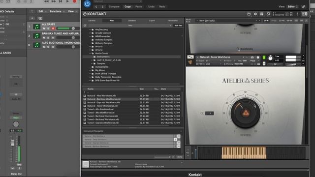Click the Compare button

(x=114, y=6)
